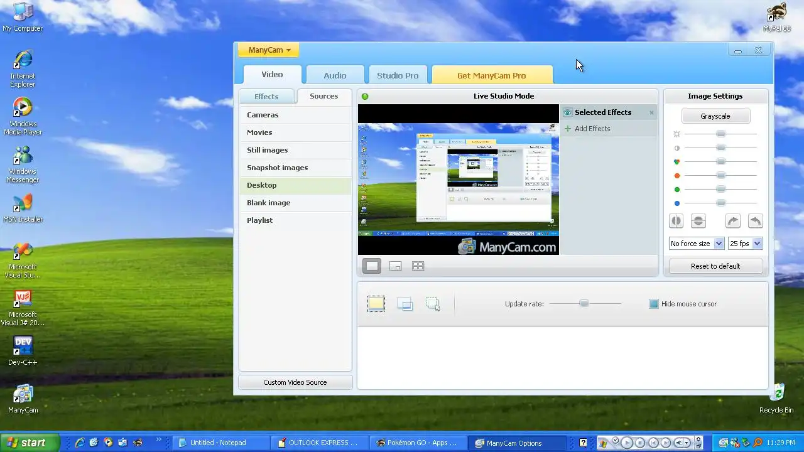Screen dimensions: 804x452
Task: Click Add Effects link
Action: pos(592,129)
